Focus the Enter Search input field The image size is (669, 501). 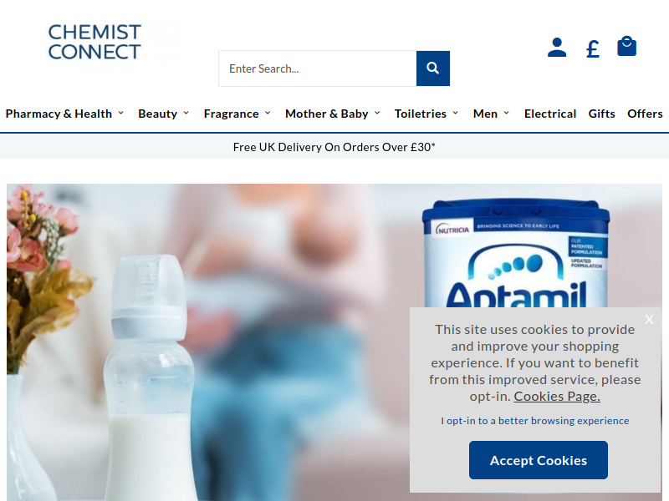pos(318,68)
